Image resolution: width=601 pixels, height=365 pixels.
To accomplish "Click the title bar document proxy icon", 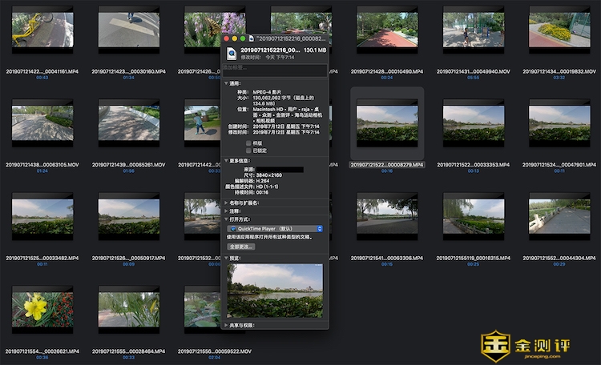I will 251,38.
